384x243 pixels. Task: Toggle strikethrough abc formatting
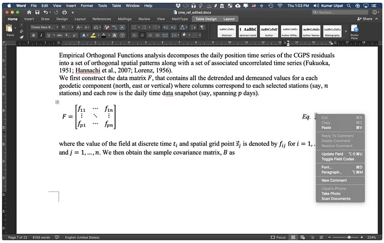pyautogui.click(x=59, y=35)
